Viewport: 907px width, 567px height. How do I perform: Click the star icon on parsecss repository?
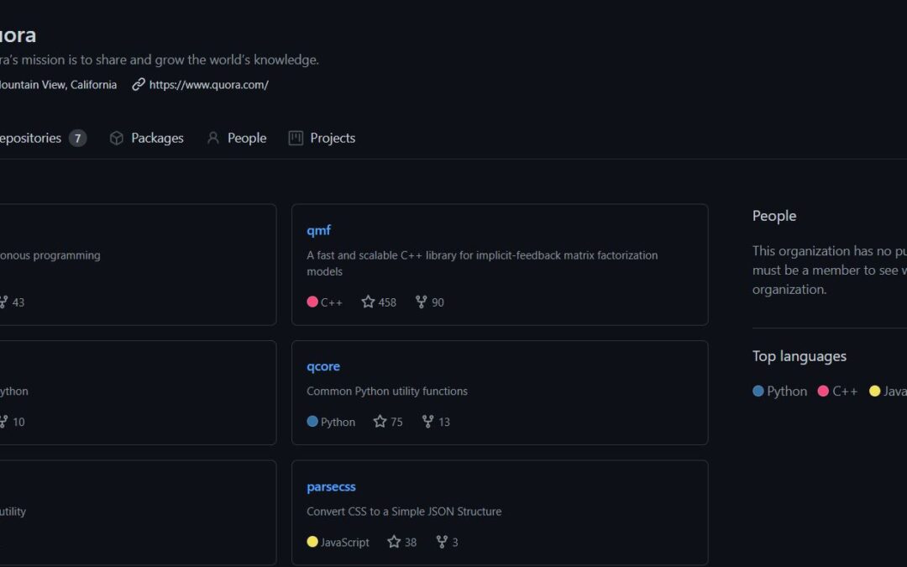pyautogui.click(x=394, y=542)
